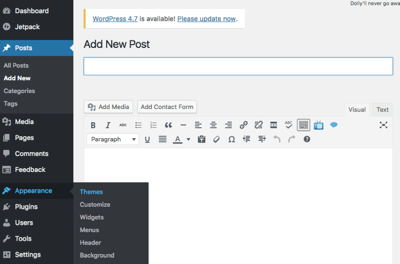Open the Appearance sidebar menu
The width and height of the screenshot is (400, 264).
click(x=37, y=191)
